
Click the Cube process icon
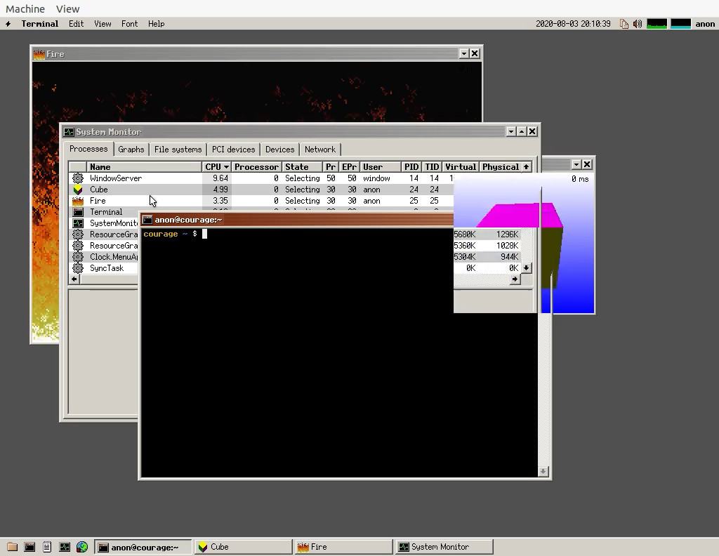tap(78, 190)
